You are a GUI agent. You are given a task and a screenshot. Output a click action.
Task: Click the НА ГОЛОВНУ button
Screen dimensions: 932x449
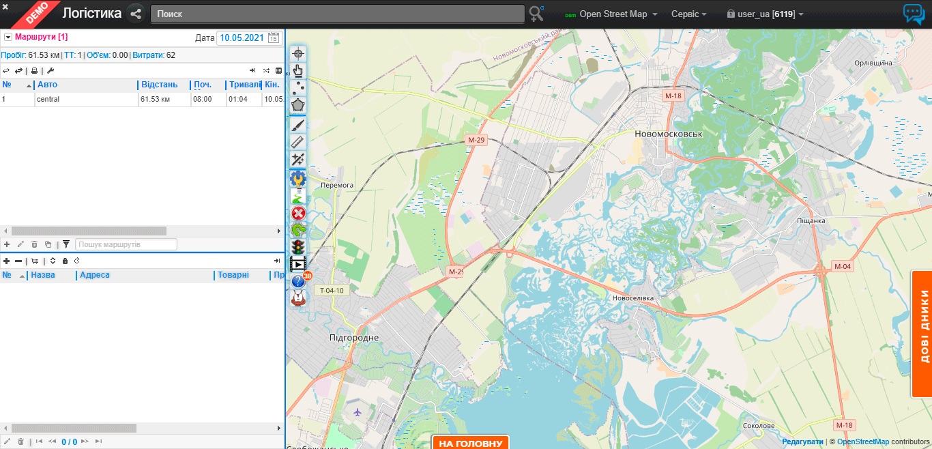[471, 443]
